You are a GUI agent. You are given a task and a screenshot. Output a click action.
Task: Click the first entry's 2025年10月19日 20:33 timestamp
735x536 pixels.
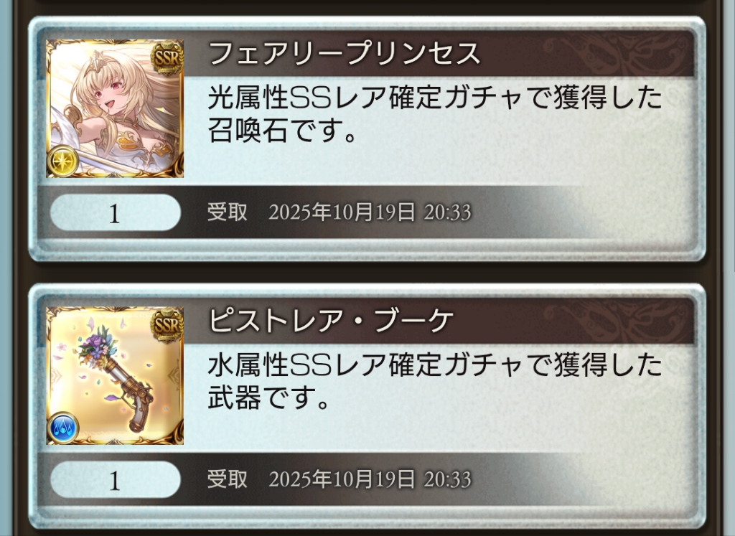pos(370,212)
